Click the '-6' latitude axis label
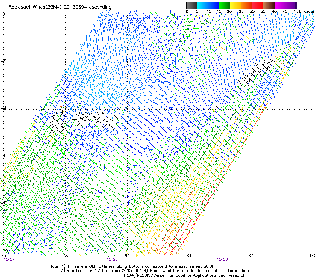This screenshot has width=316, height=278. pyautogui.click(x=3, y=156)
